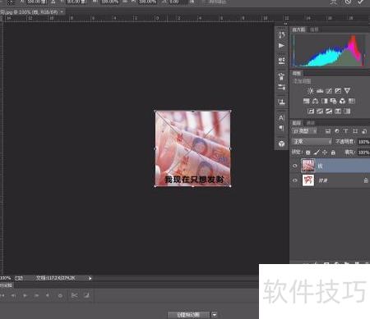Open the Clone Source panel icon
Image resolution: width=370 pixels, height=319 pixels.
[x=281, y=103]
